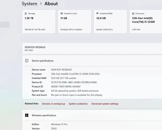Select the Device ID value F27A1735-E08C-48A7-B36B-F2CDB1CA949A
Screen dimensions: 162x130
click(74, 82)
